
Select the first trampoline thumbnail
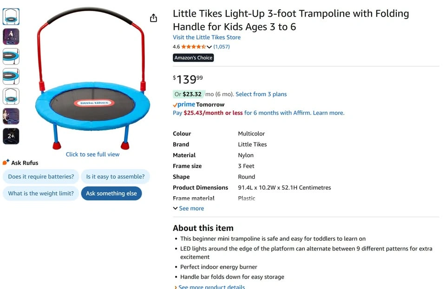11,16
